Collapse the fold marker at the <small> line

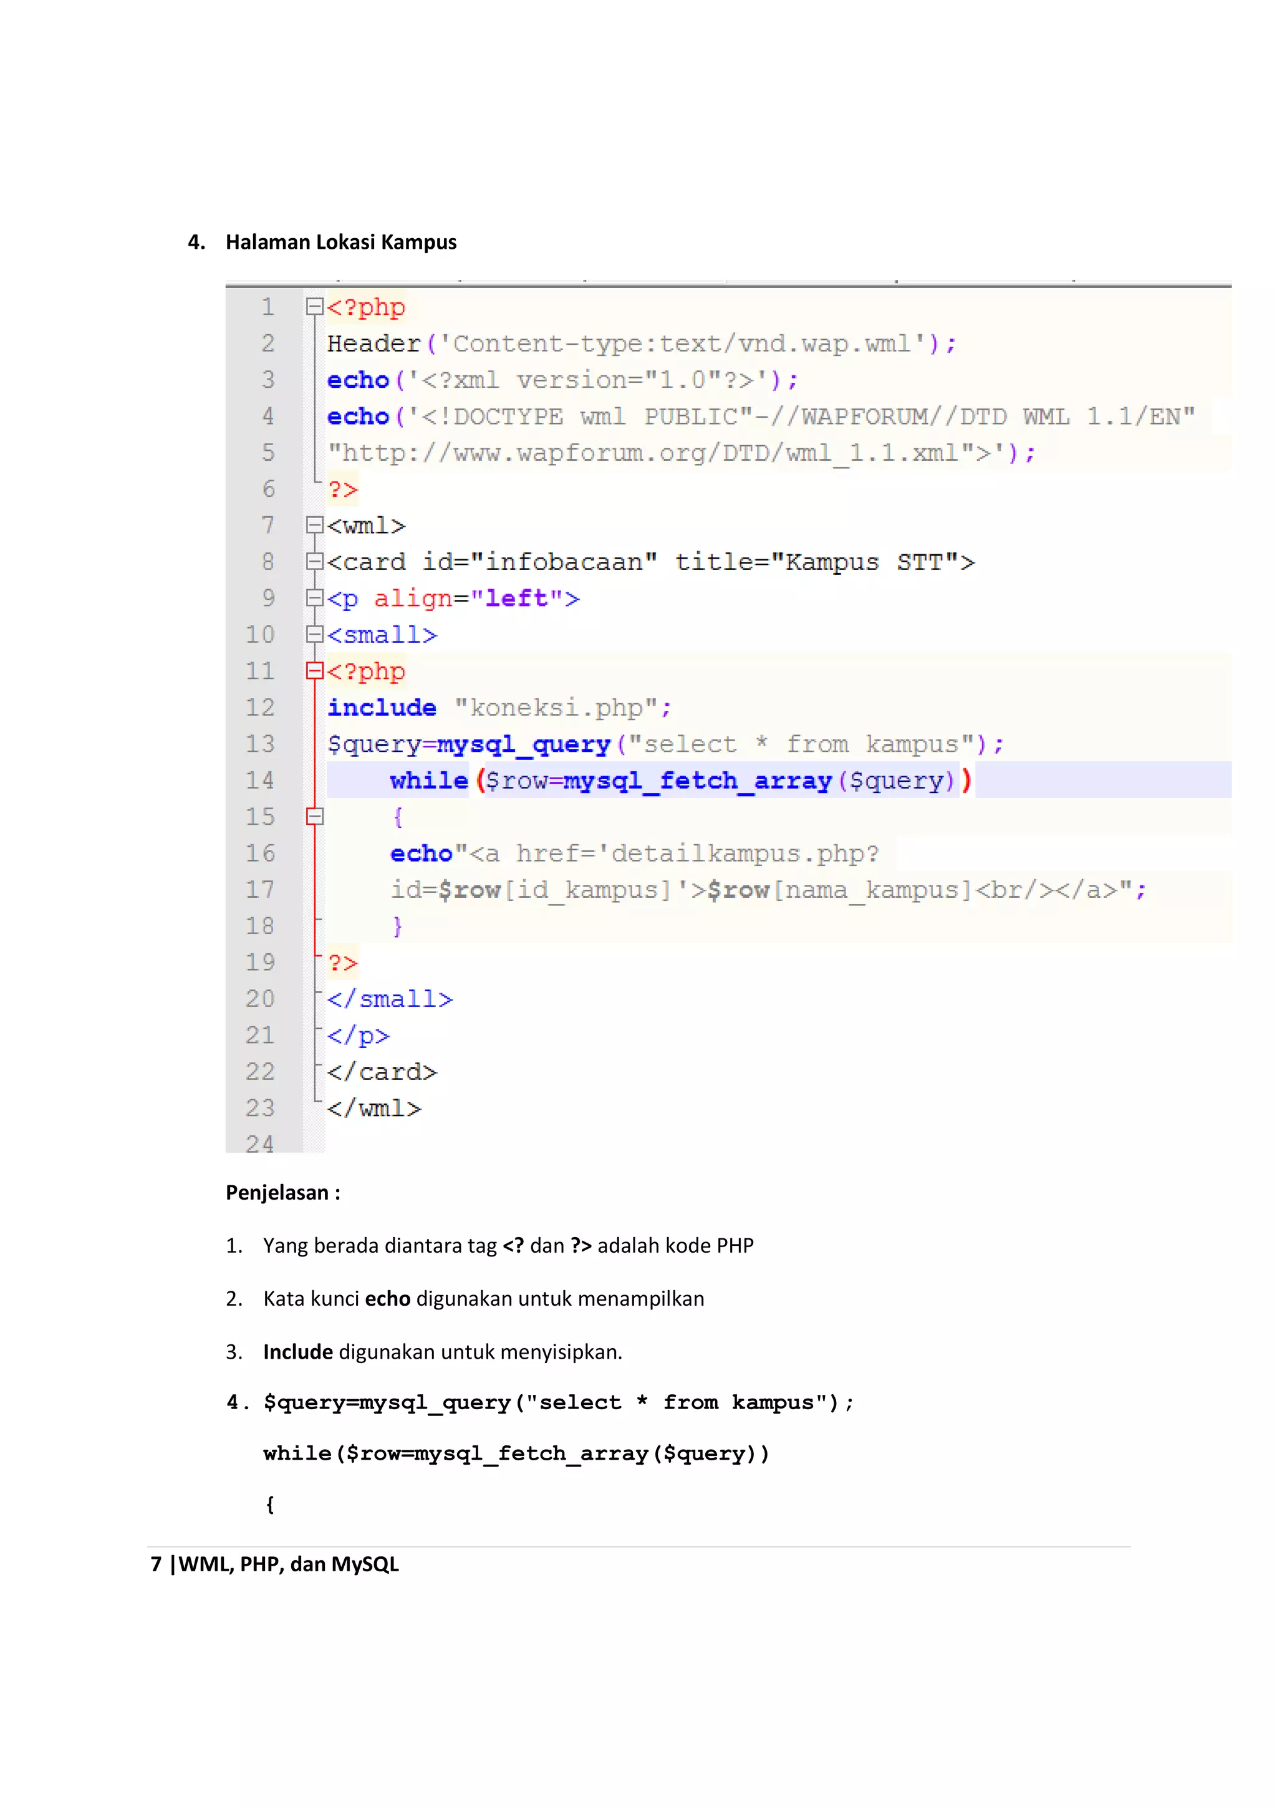tap(315, 634)
